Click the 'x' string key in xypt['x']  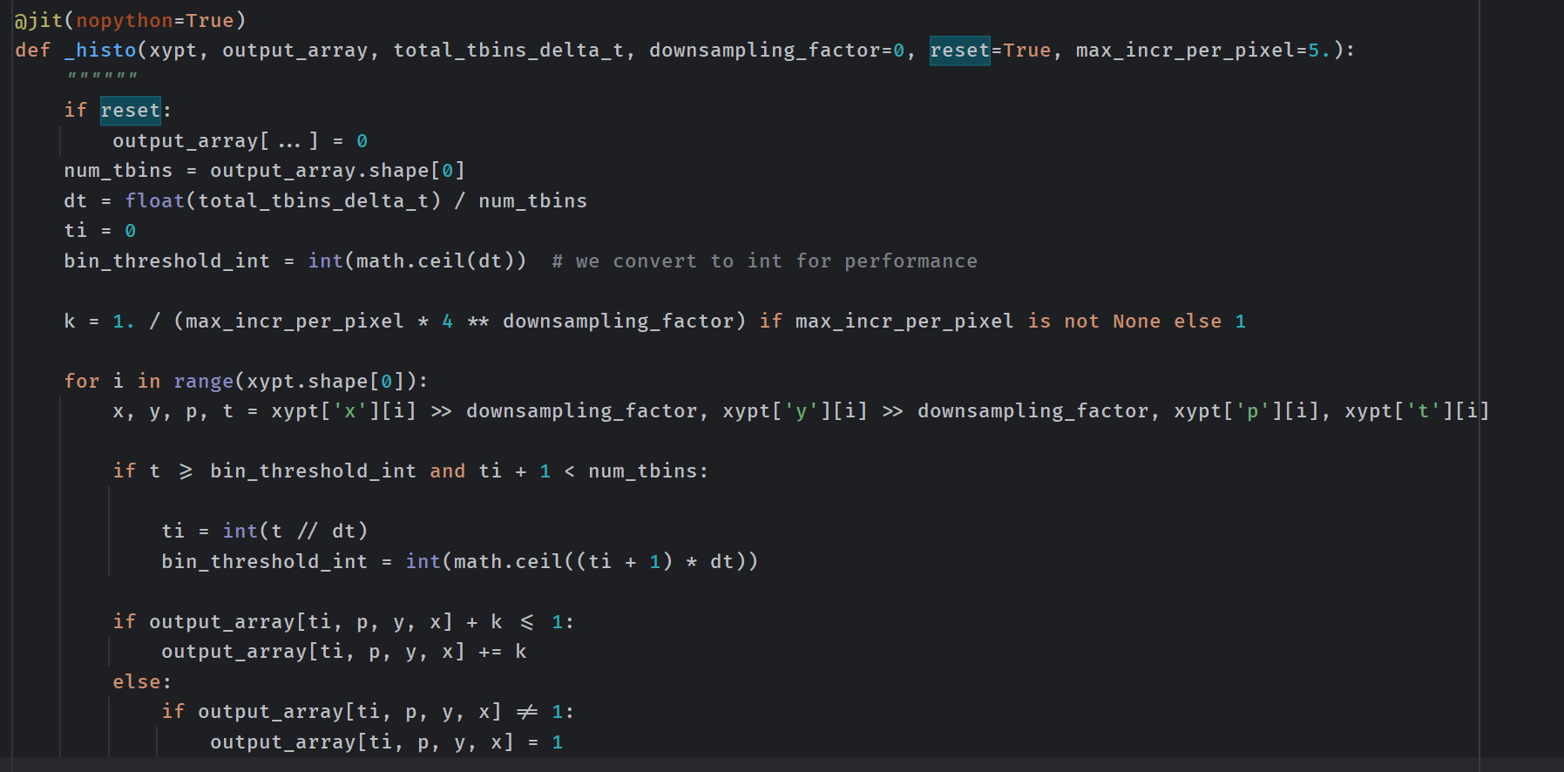(350, 411)
